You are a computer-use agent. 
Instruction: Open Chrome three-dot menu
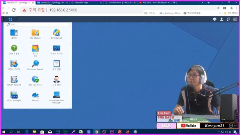click(237, 8)
